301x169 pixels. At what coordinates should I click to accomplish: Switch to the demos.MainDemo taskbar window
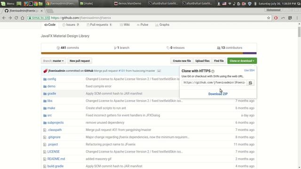(128, 3)
